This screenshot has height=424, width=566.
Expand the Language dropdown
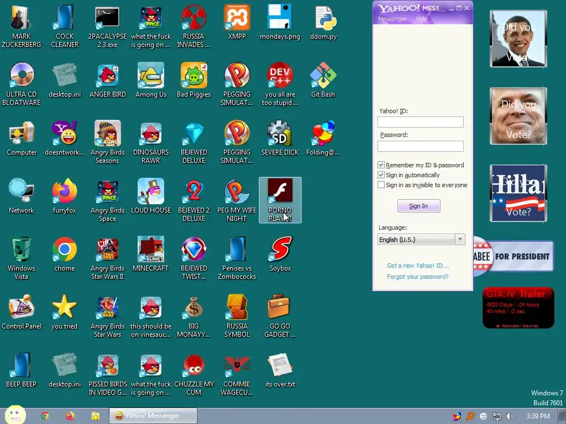(x=460, y=240)
